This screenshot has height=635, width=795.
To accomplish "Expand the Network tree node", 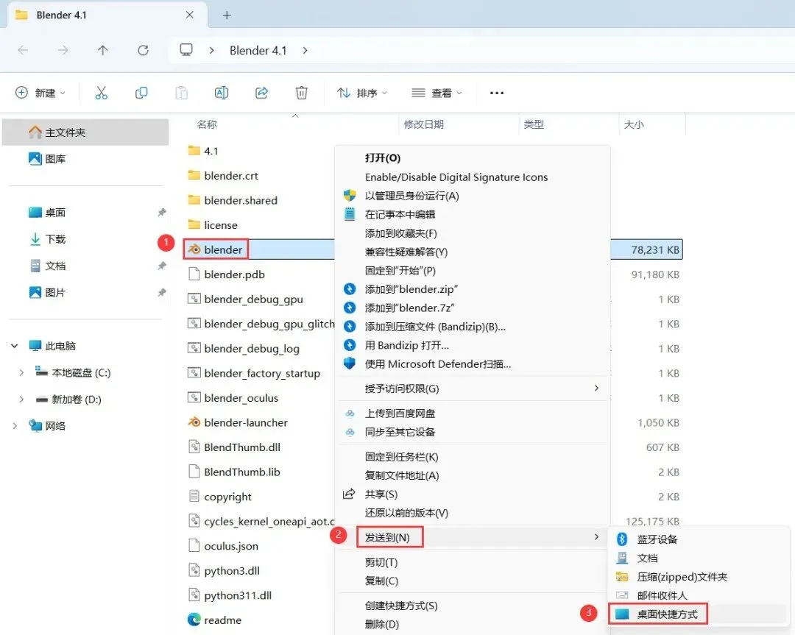I will pos(15,426).
